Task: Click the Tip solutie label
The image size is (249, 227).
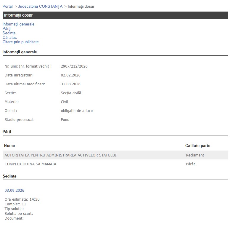Action: coord(14,209)
